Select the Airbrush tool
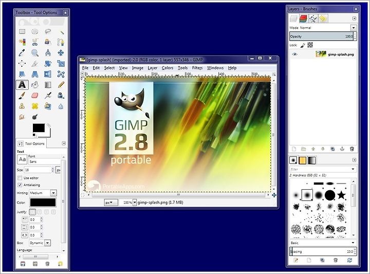370x274 pixels. point(48,95)
